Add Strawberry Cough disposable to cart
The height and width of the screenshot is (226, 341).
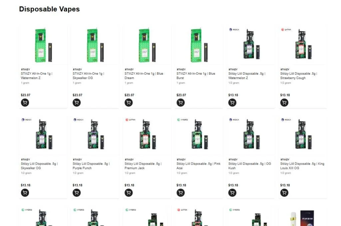(x=284, y=103)
